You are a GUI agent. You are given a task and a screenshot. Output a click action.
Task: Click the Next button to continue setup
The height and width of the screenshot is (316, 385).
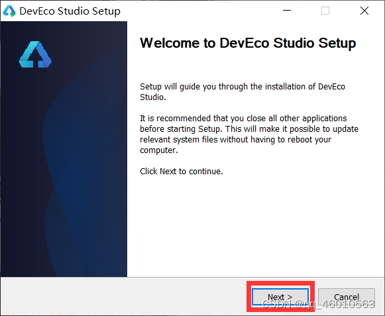(x=280, y=297)
